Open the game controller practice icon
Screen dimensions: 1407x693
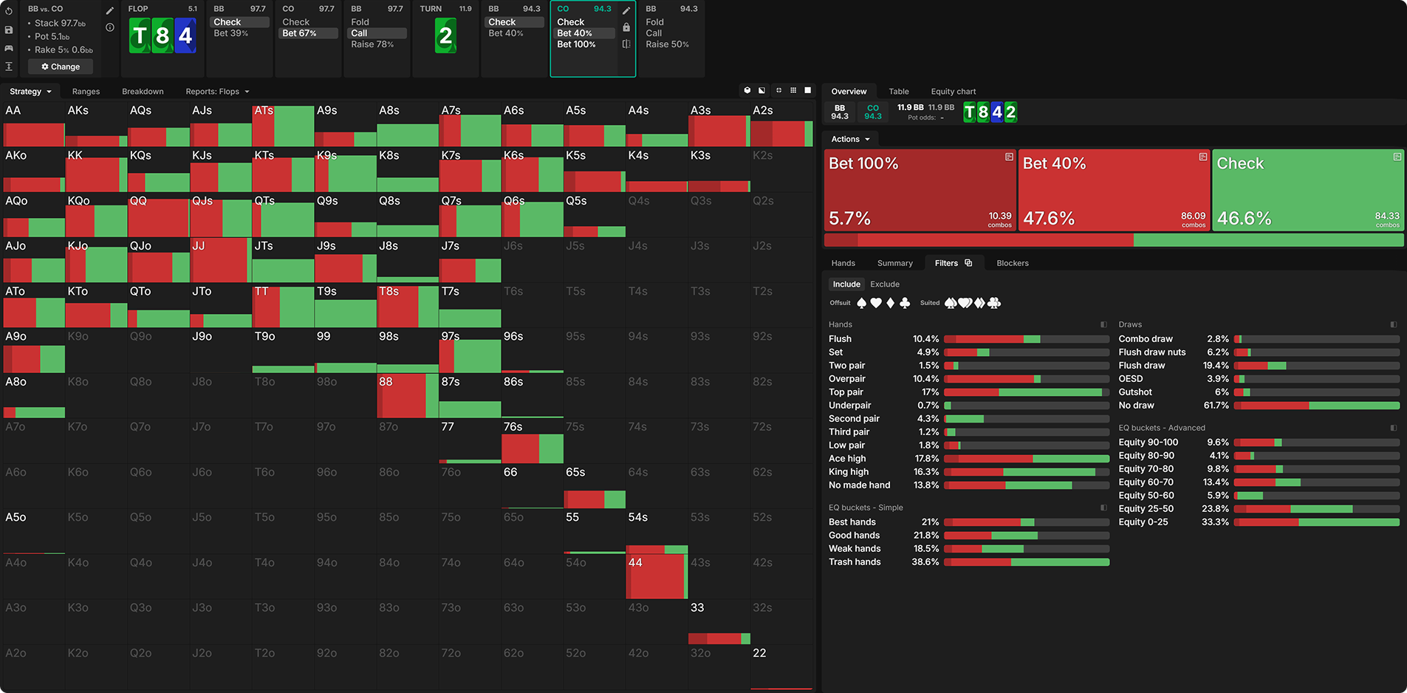pos(9,48)
